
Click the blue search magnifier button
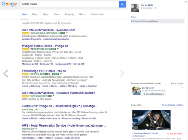tap(122, 4)
